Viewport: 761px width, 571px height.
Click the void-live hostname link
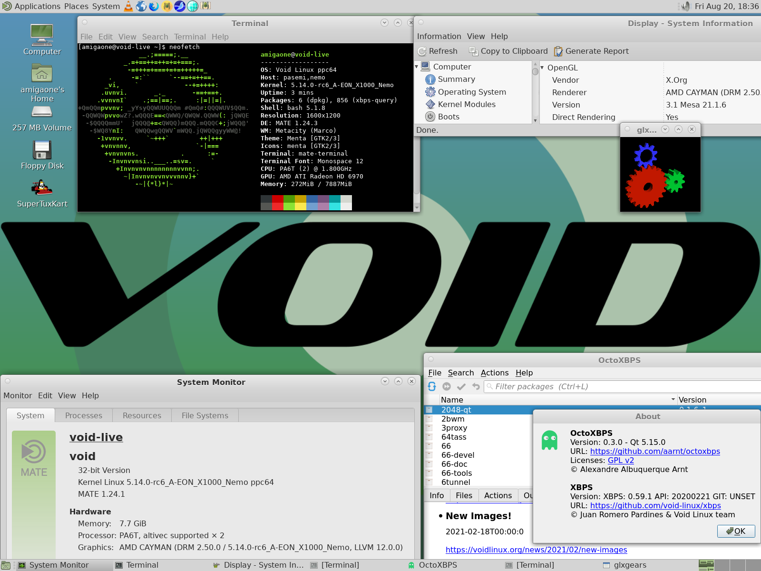coord(96,437)
